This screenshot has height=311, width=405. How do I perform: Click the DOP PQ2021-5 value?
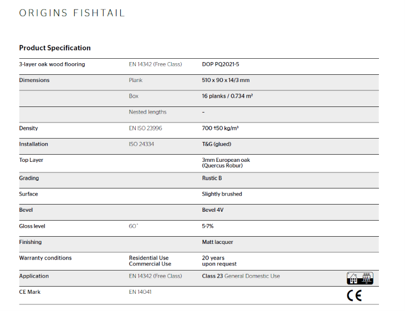[x=221, y=64]
